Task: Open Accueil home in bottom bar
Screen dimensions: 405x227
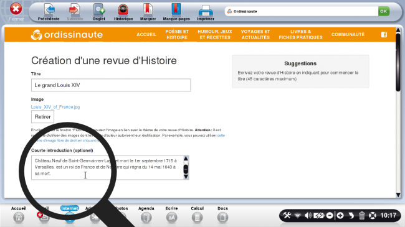Action: tap(19, 215)
